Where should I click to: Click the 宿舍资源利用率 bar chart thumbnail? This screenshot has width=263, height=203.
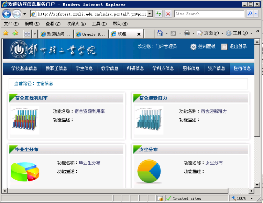(x=25, y=120)
